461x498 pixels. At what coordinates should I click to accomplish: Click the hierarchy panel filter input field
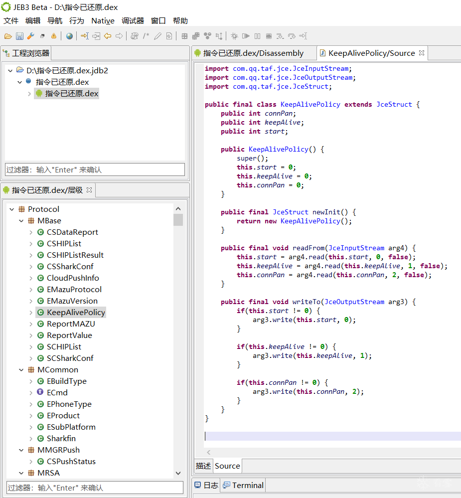(95, 488)
